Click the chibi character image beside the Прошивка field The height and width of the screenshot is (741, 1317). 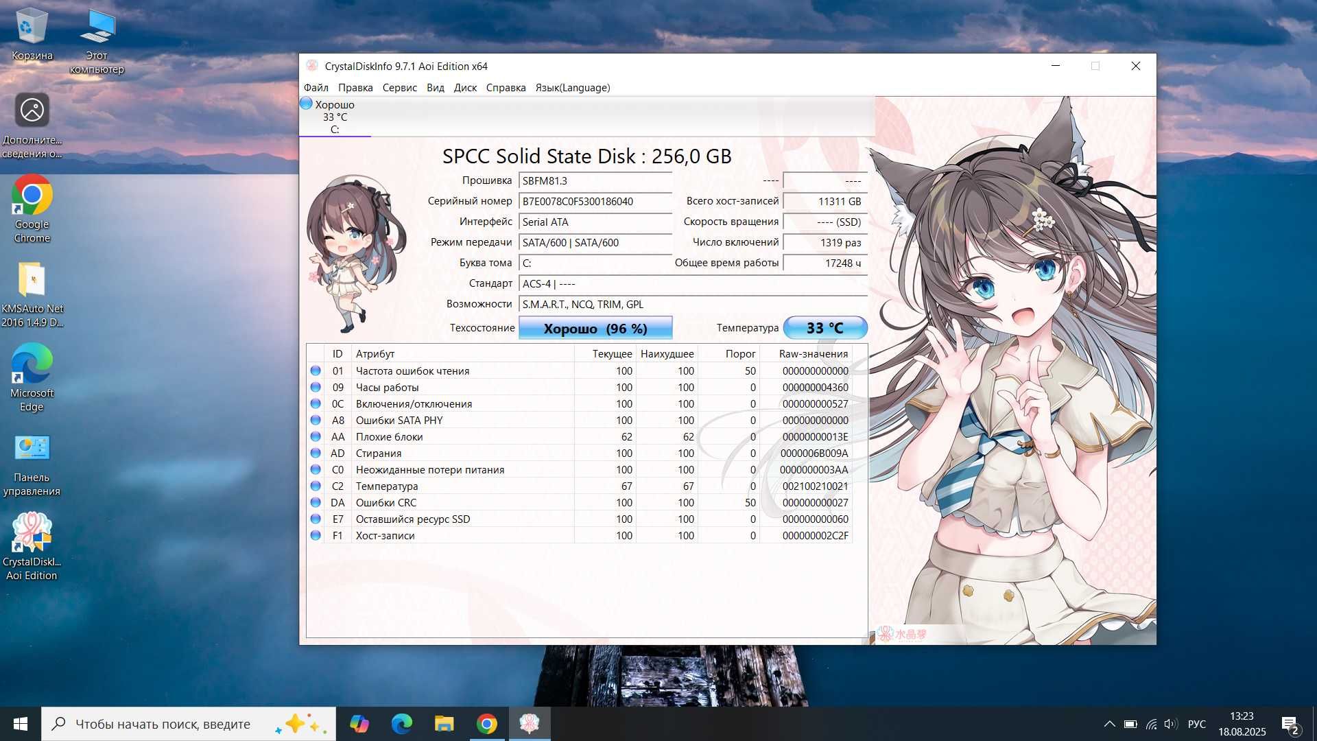355,254
